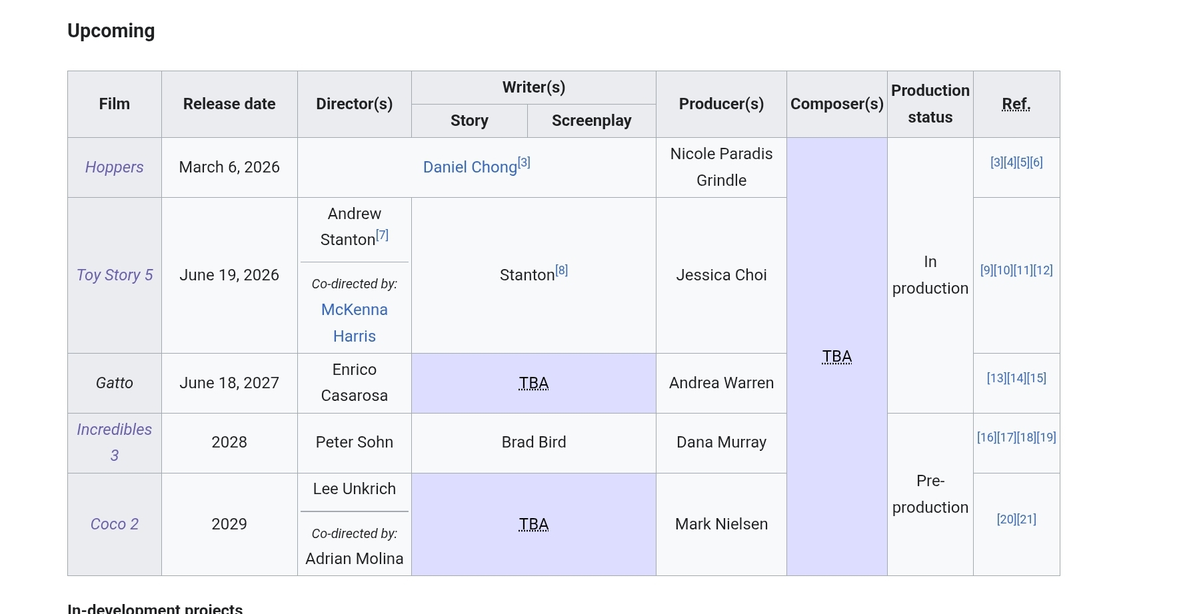Click reference [7] after Andrew Stanton
Viewport: 1193px width, 614px height.
coord(382,234)
